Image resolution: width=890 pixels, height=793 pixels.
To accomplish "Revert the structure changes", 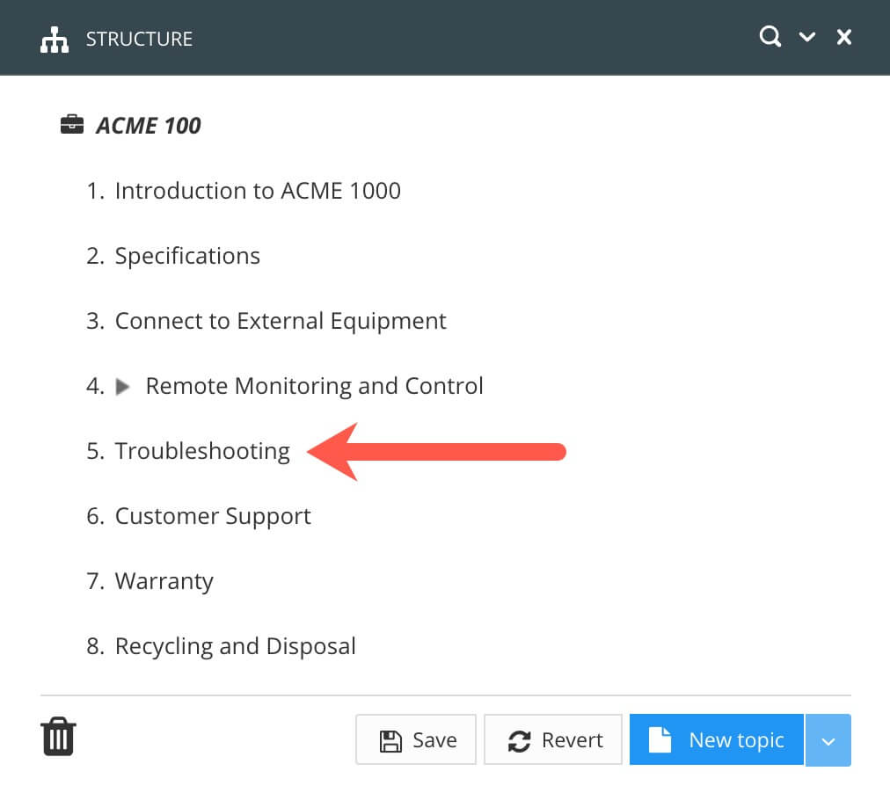I will (553, 740).
